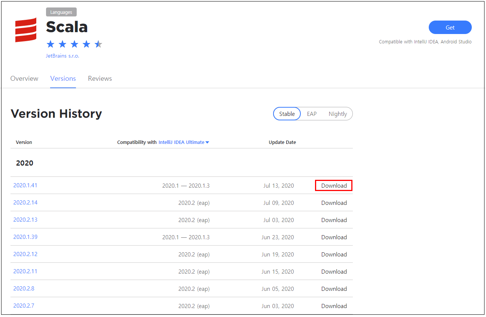Open version 2020.2.13 link
The image size is (486, 317).
(x=25, y=220)
